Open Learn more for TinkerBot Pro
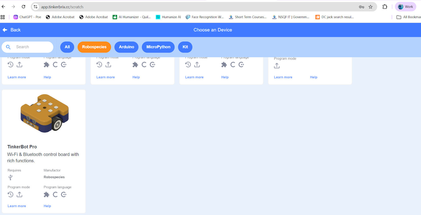Screen dimensions: 421x215 (x=17, y=206)
